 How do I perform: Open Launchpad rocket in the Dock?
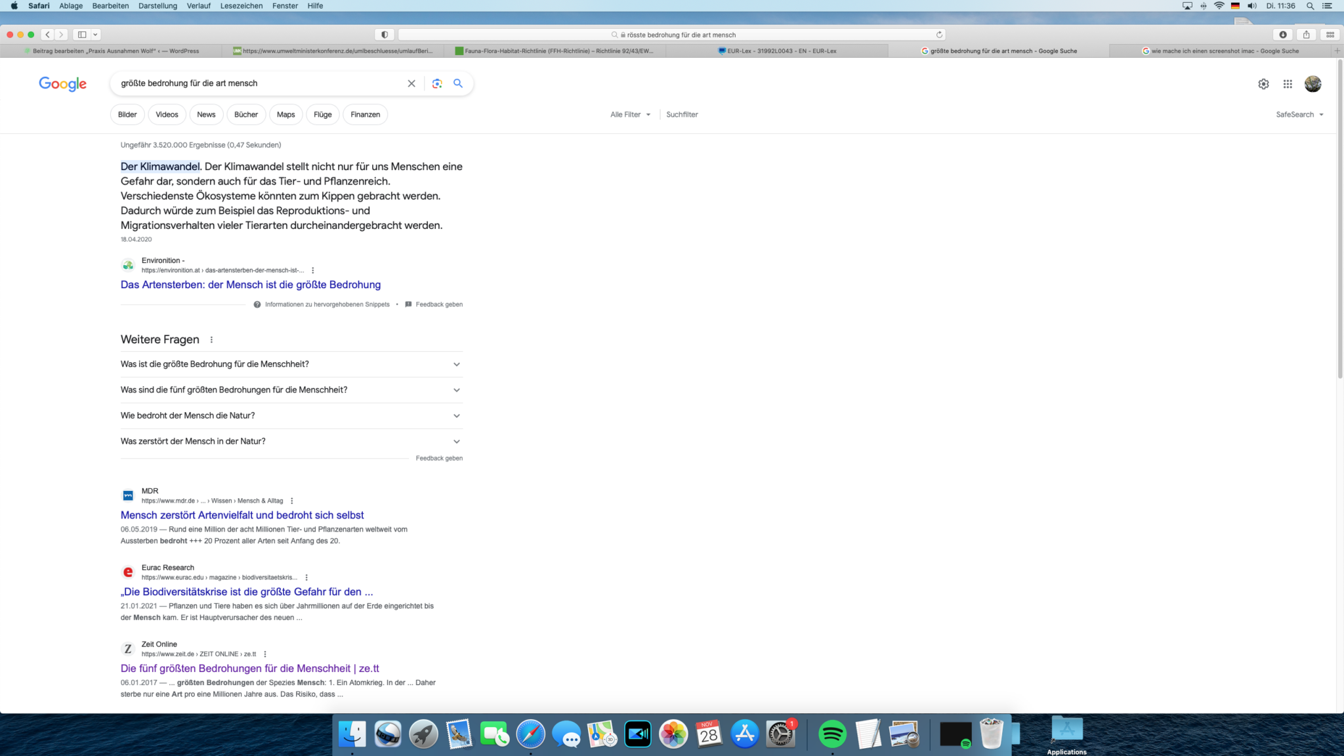click(423, 734)
